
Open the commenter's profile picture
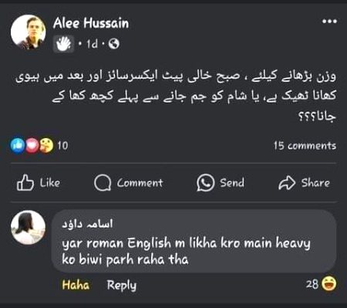pos(29,228)
